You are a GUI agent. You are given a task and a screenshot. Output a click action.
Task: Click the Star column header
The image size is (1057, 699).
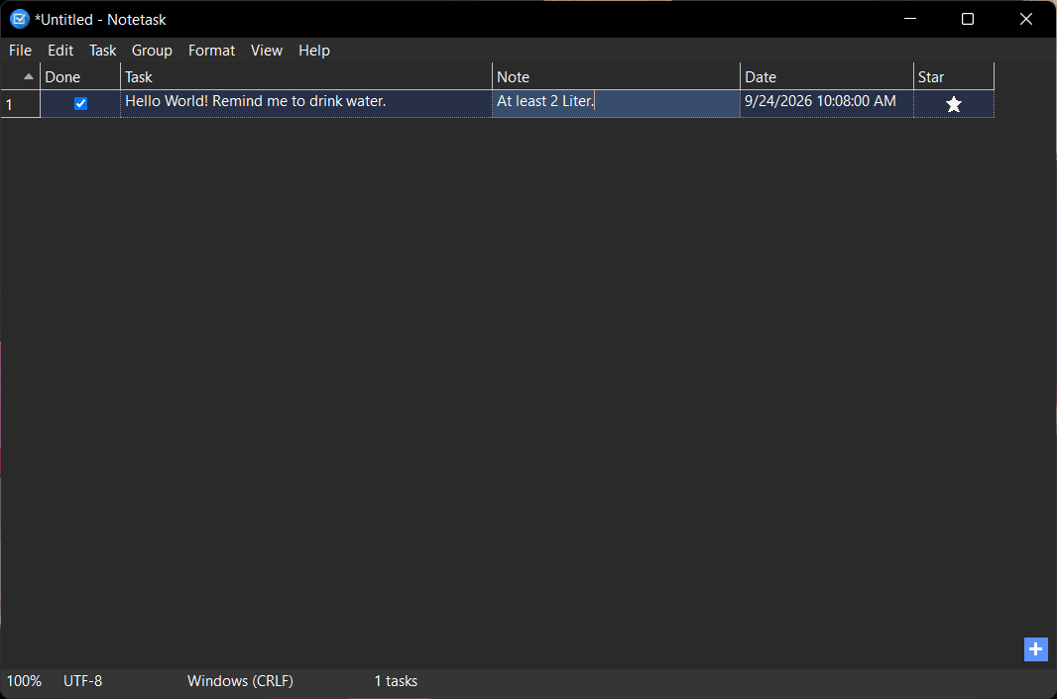click(954, 77)
